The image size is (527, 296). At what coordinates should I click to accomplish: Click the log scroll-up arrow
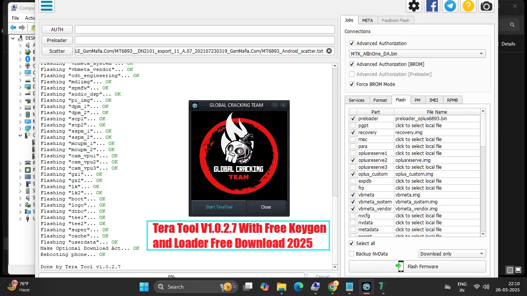click(x=335, y=66)
